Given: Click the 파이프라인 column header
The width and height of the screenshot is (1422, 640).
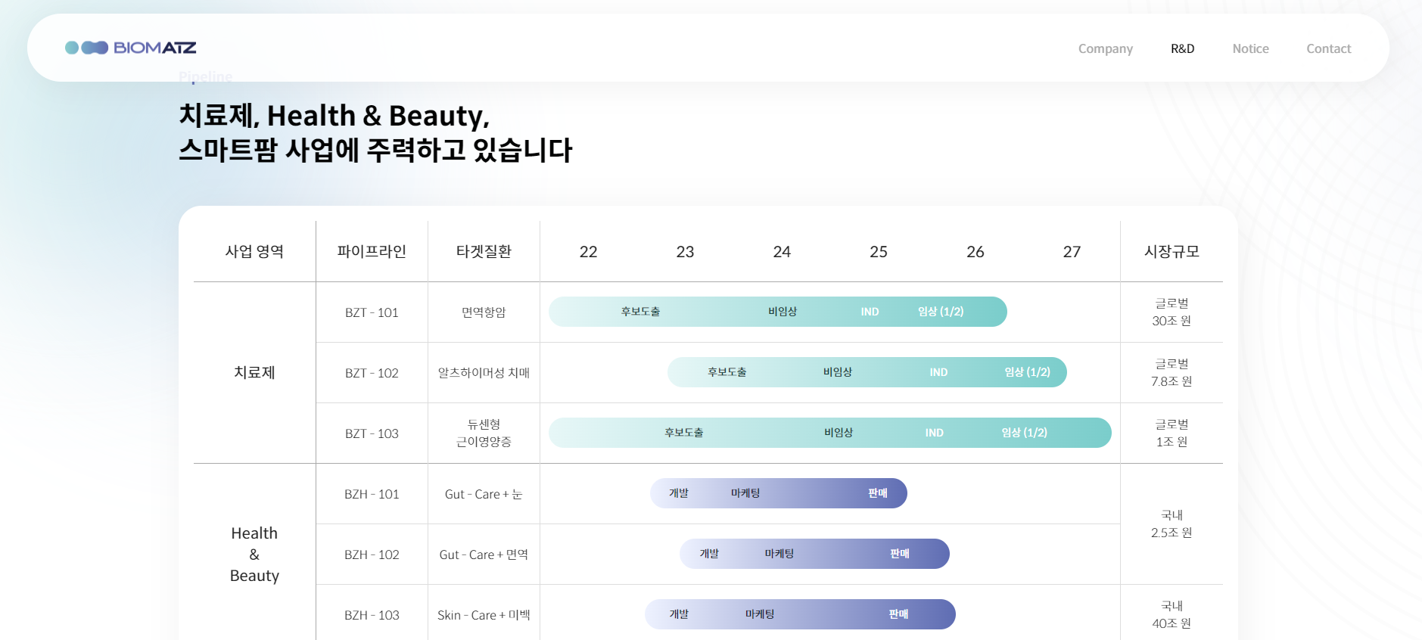Looking at the screenshot, I should 372,251.
